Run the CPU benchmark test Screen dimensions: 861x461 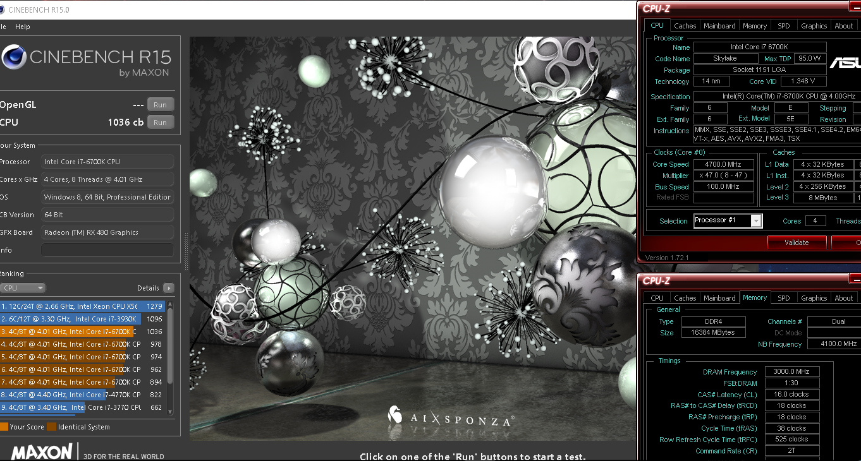point(161,123)
